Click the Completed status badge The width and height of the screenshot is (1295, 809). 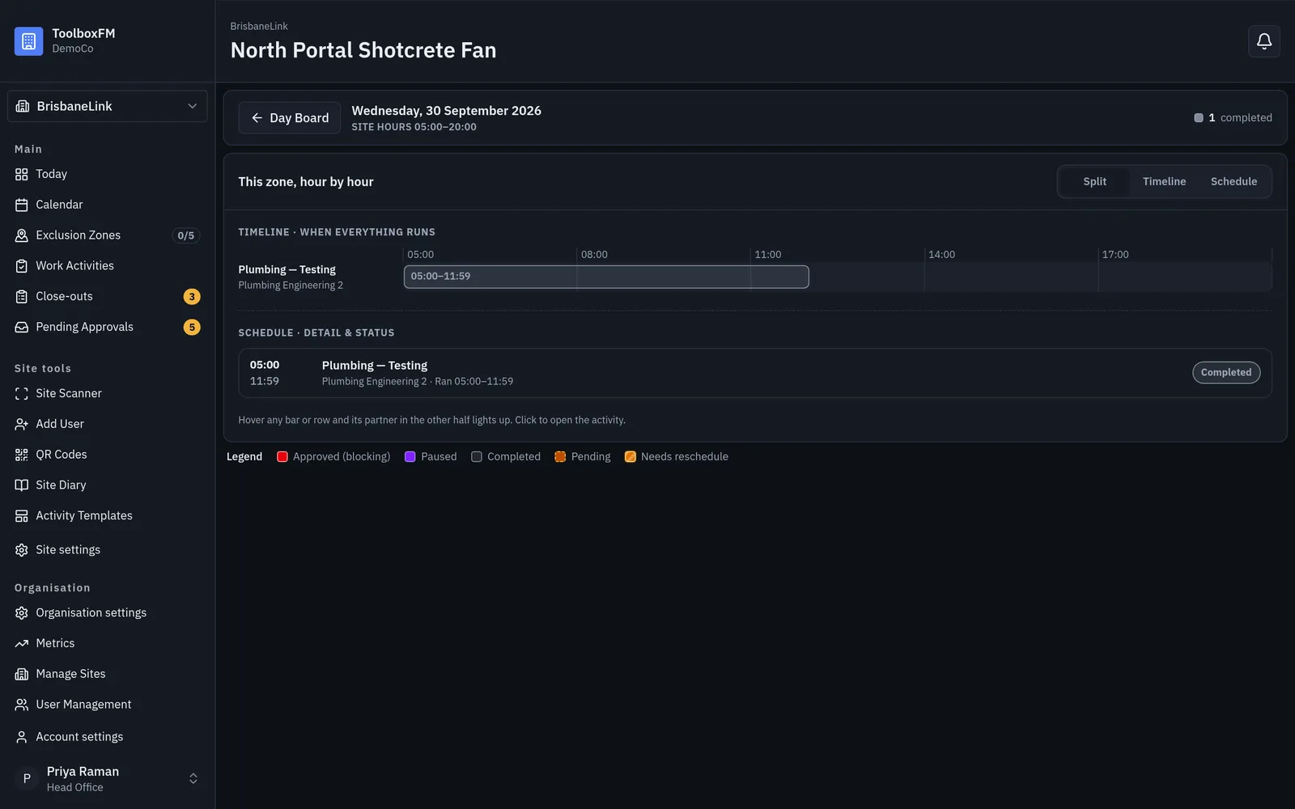click(x=1226, y=373)
